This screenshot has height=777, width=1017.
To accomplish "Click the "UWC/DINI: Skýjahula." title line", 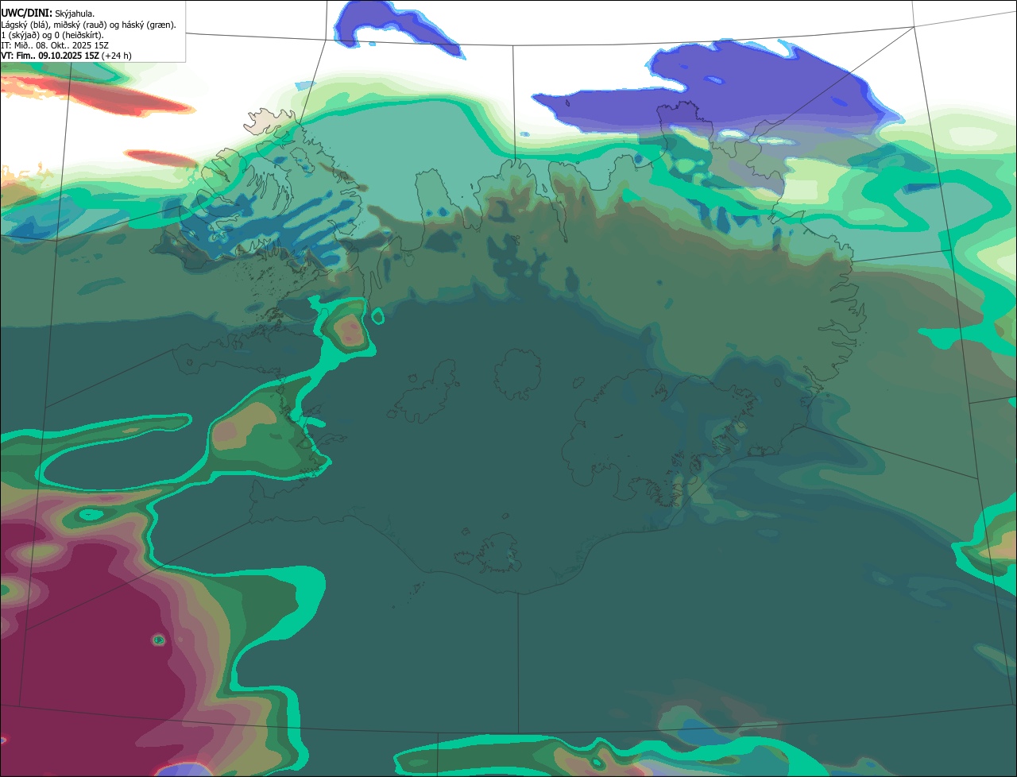I will pos(48,13).
